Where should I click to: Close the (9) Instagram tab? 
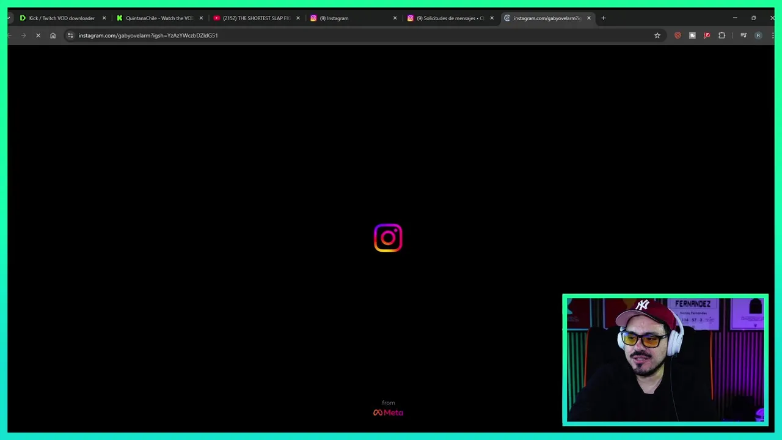coord(395,18)
